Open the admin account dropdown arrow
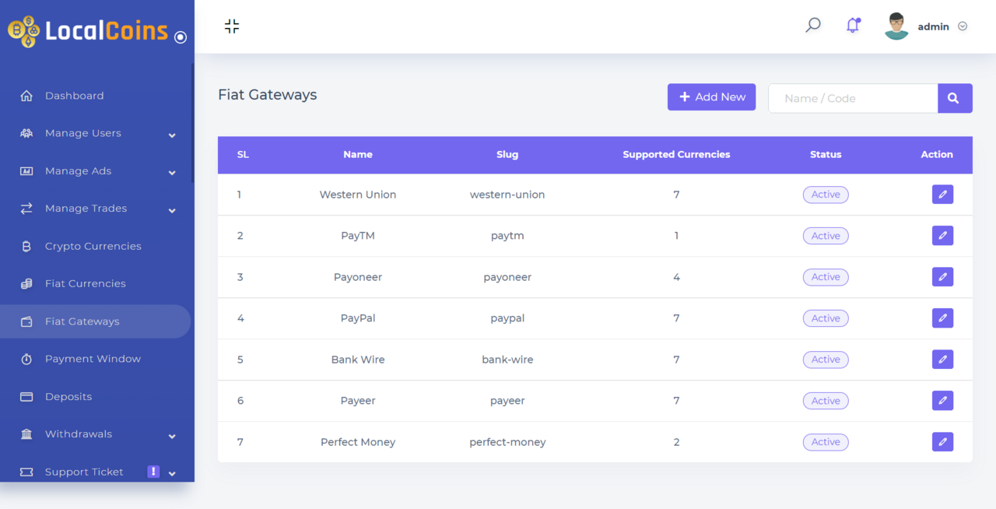The image size is (996, 509). 963,26
